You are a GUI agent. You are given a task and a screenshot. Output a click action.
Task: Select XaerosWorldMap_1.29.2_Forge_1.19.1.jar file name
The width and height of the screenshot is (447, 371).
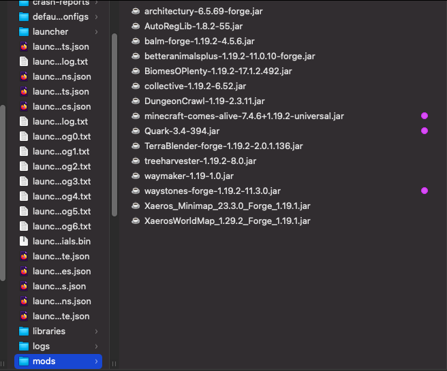[227, 221]
